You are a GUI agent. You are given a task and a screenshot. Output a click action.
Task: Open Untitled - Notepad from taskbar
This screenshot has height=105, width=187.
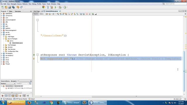71,103
